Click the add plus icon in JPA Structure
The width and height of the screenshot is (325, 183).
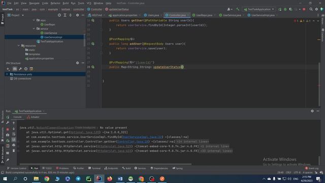click(8, 69)
